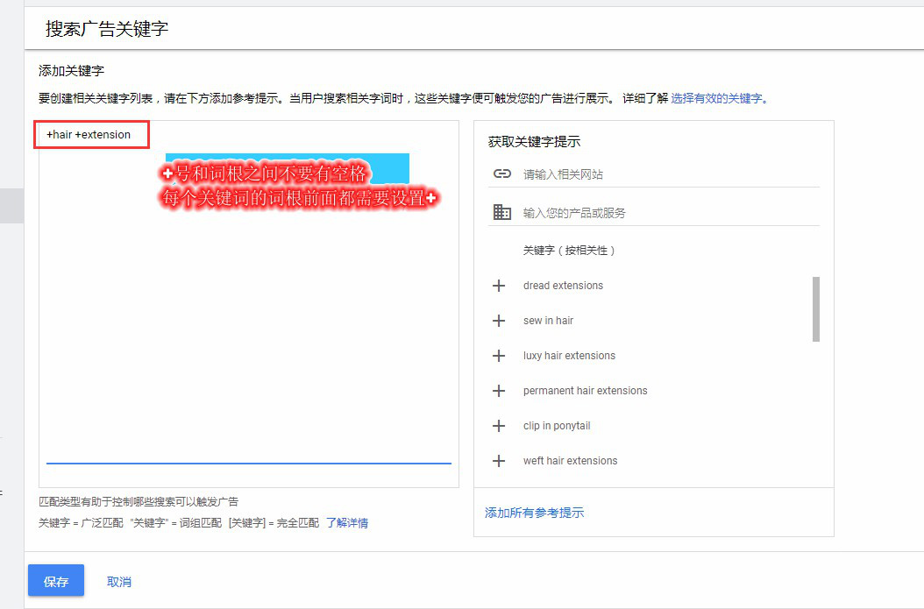This screenshot has height=609, width=924.
Task: Click plus icon beside clip in ponytail
Action: point(499,426)
